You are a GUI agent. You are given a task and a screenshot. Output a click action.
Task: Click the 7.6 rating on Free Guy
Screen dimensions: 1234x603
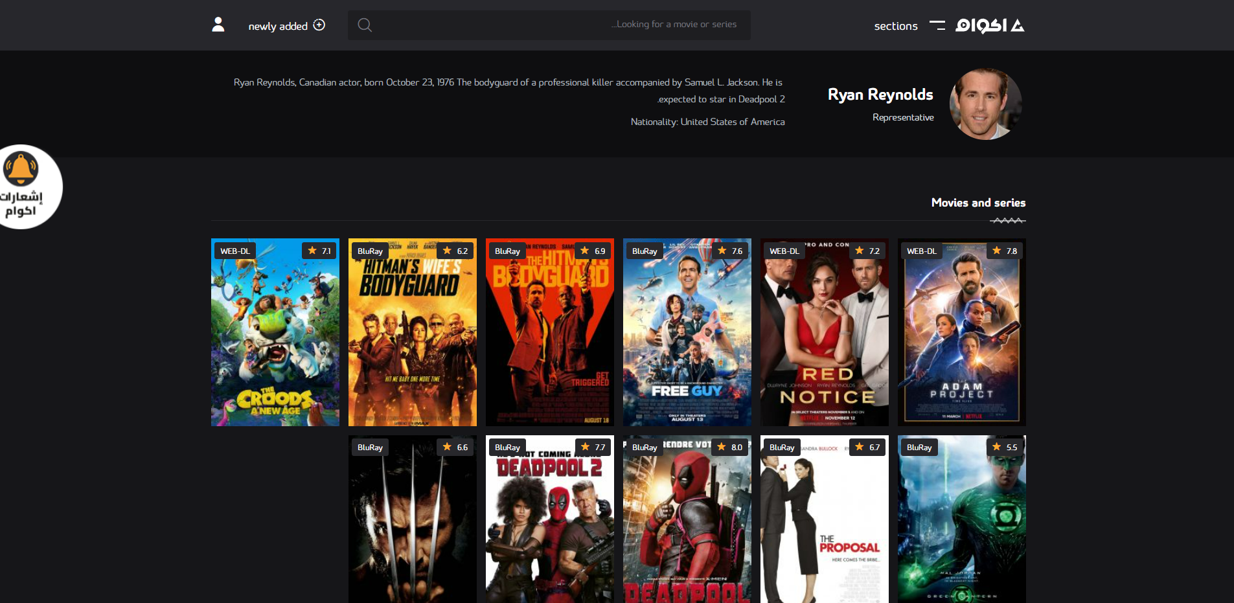(x=730, y=251)
